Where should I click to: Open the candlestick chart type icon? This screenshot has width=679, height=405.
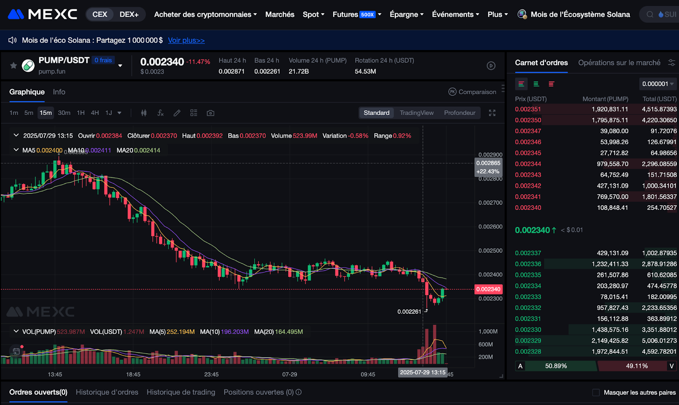pyautogui.click(x=144, y=113)
